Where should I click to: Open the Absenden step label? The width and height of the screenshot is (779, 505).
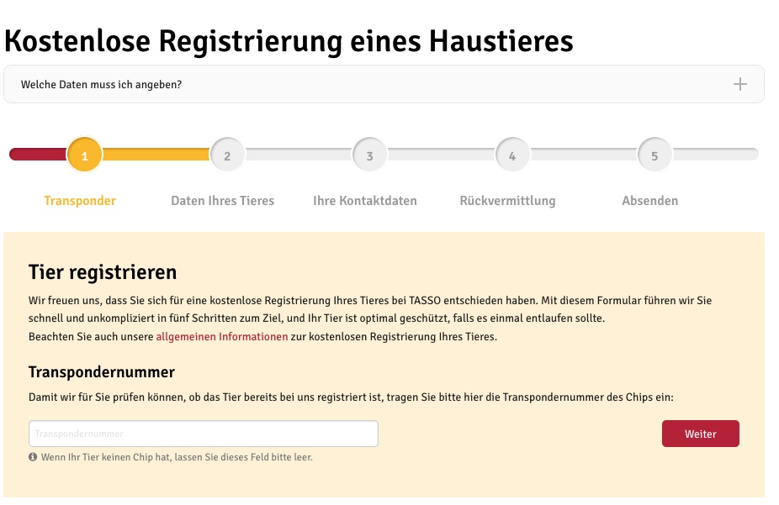click(x=649, y=201)
